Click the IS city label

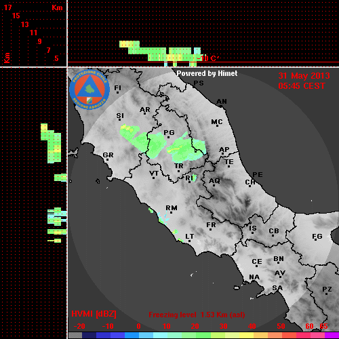point(253,228)
